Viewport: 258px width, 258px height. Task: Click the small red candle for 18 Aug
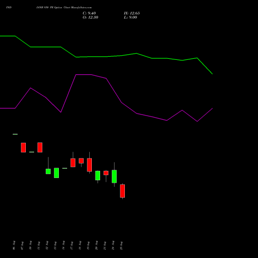click(x=81, y=161)
